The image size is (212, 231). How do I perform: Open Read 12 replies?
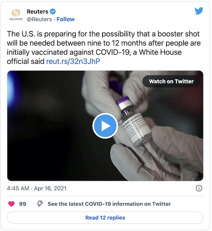pyautogui.click(x=105, y=217)
